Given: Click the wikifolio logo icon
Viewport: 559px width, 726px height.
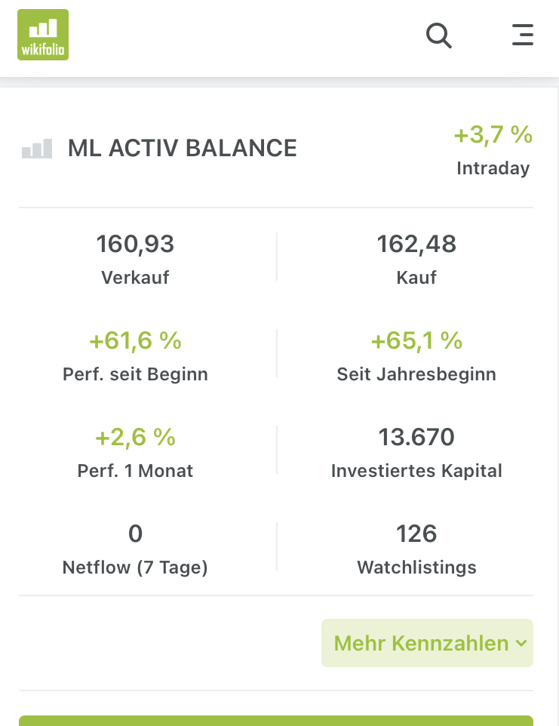Looking at the screenshot, I should tap(43, 35).
